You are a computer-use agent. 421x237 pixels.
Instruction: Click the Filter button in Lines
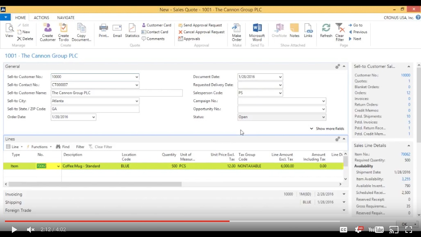coord(80,147)
